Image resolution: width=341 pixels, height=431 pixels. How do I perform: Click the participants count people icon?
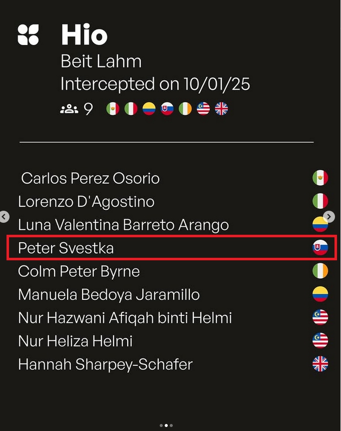click(x=69, y=109)
